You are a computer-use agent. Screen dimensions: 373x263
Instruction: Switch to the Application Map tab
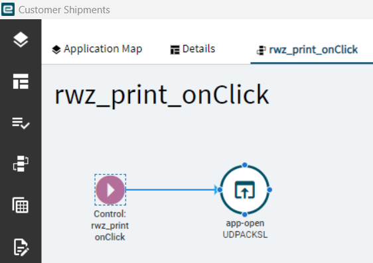click(97, 49)
